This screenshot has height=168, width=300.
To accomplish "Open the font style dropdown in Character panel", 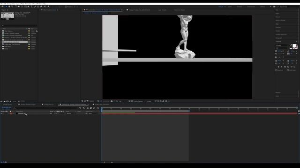I will point(282,48).
